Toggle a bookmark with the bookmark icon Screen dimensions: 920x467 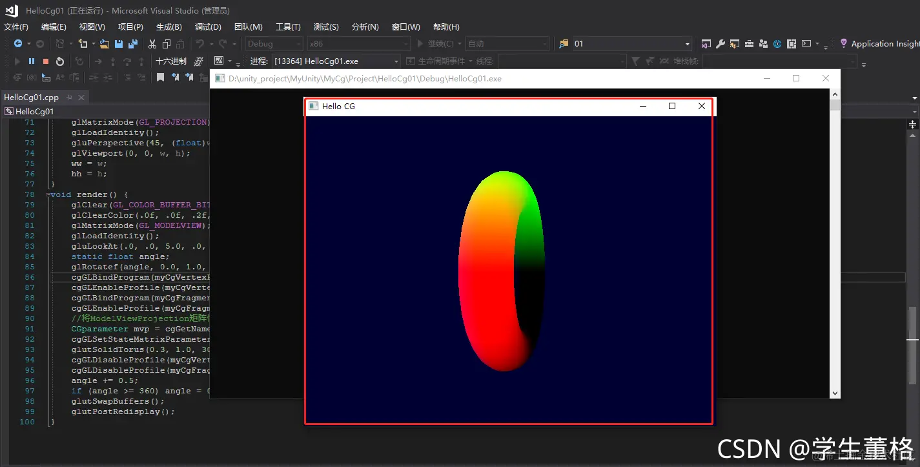pos(160,78)
